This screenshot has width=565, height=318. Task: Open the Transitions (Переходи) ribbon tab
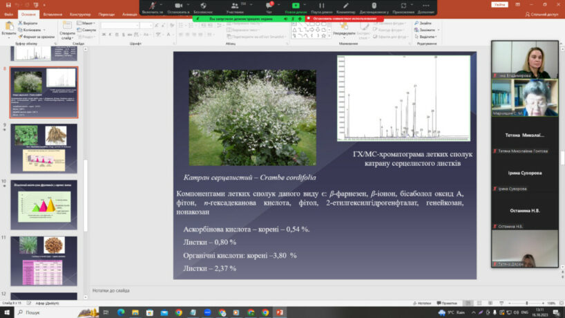coord(107,14)
